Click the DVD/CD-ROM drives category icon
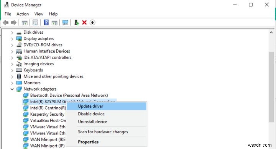276x149 pixels. tap(19, 45)
